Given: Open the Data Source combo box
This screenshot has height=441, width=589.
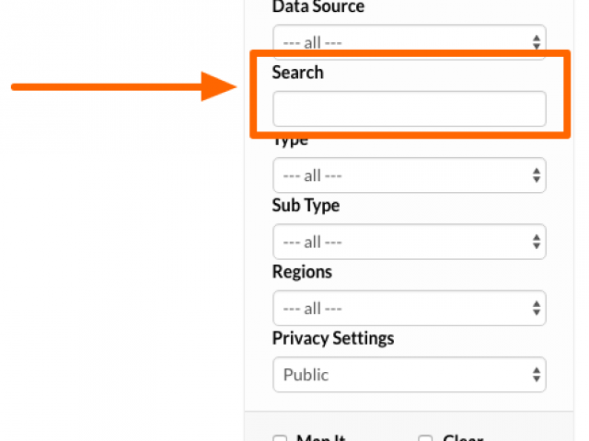Looking at the screenshot, I should point(410,42).
